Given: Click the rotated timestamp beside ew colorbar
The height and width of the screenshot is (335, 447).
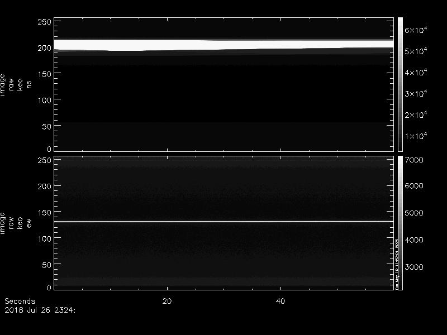Looking at the screenshot, I should point(397,264).
